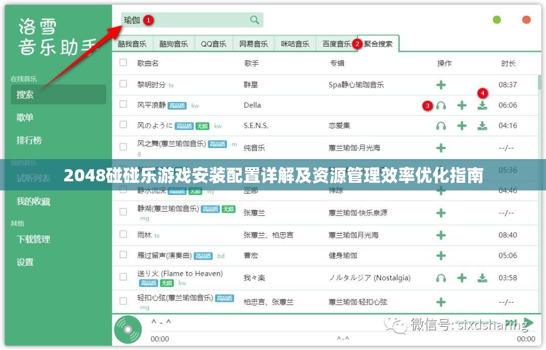
Task: Tick the select-all checkbox in header
Action: [x=123, y=63]
